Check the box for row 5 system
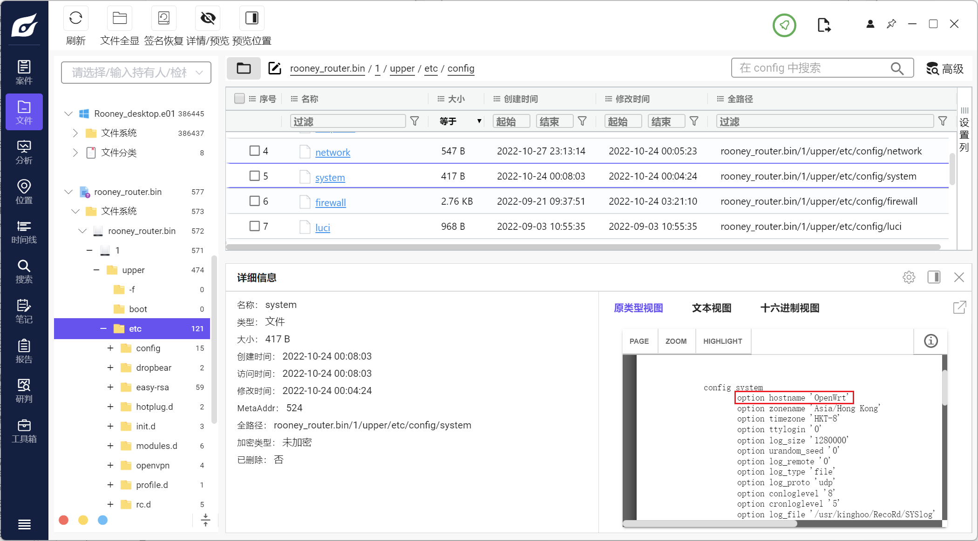Image resolution: width=978 pixels, height=541 pixels. (x=254, y=176)
